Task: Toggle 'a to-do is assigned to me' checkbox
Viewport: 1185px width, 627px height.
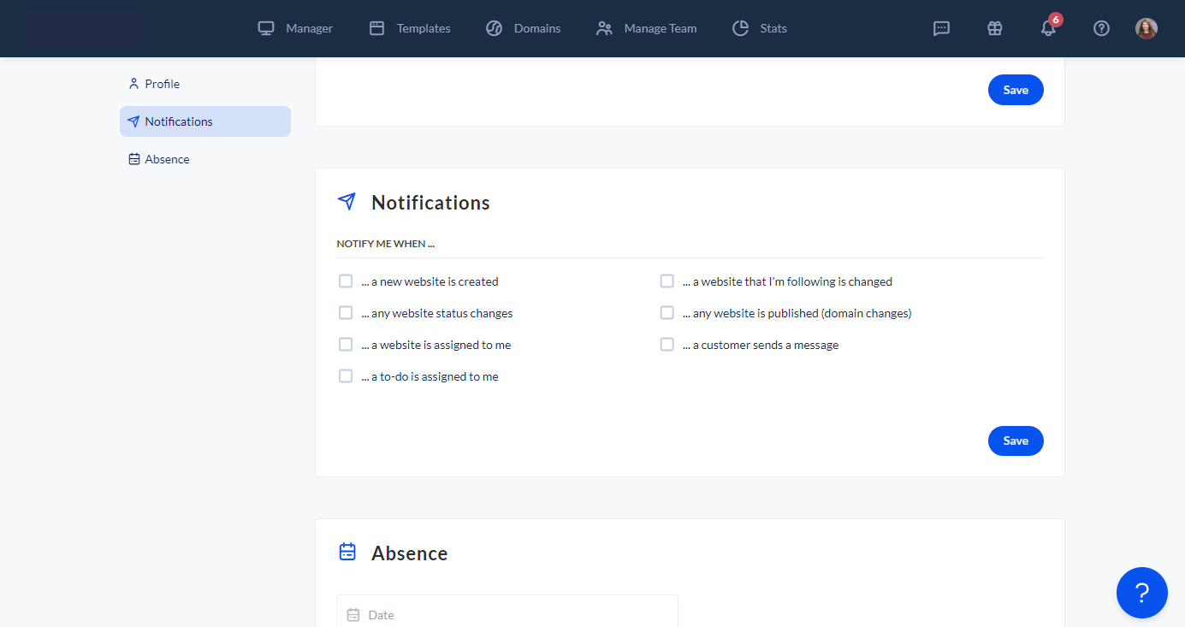Action: [x=346, y=376]
